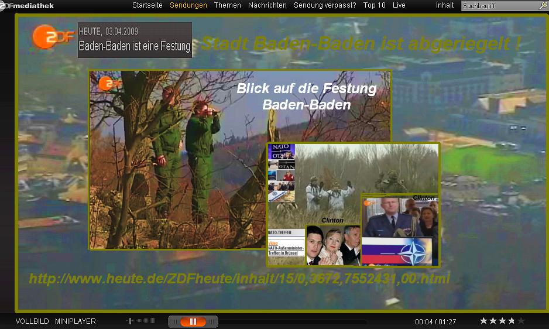Open the Top 10 page
549x329 pixels.
(x=374, y=5)
